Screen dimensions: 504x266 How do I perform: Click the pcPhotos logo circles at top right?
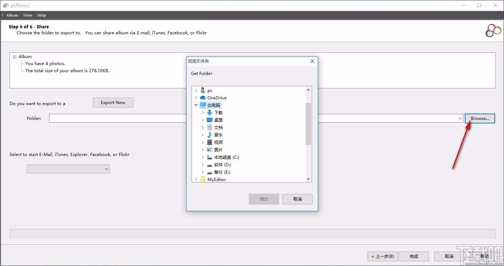pos(493,30)
